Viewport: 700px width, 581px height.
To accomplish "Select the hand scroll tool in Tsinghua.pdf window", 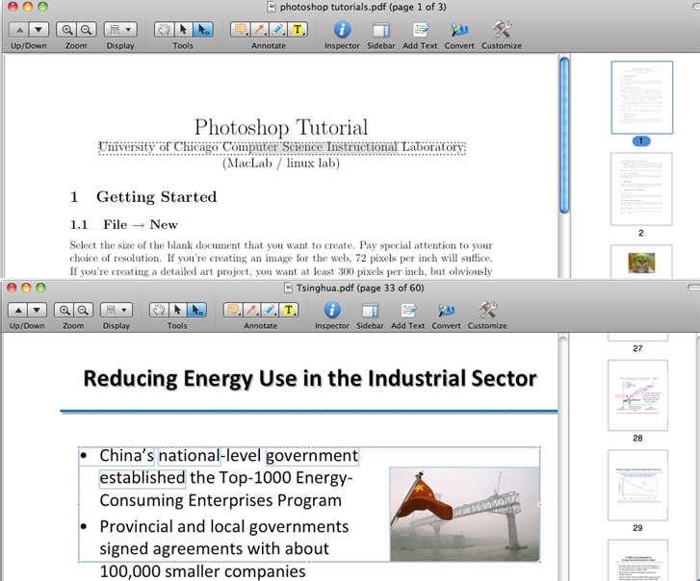I will (x=161, y=310).
